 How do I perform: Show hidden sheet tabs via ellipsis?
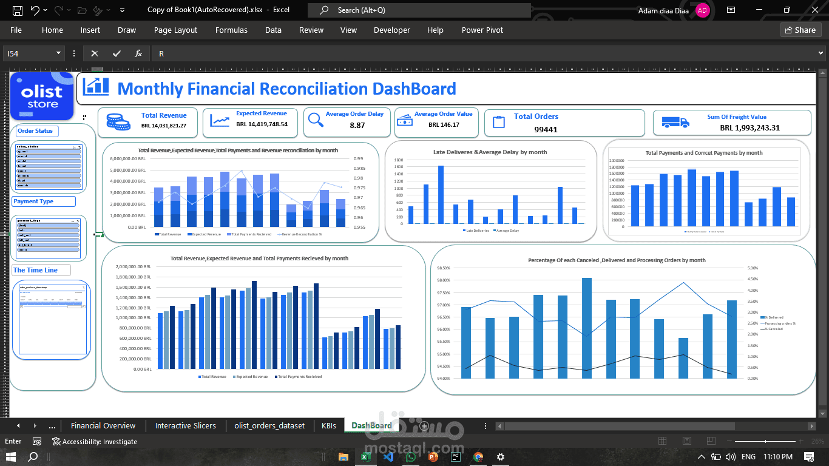coord(52,426)
